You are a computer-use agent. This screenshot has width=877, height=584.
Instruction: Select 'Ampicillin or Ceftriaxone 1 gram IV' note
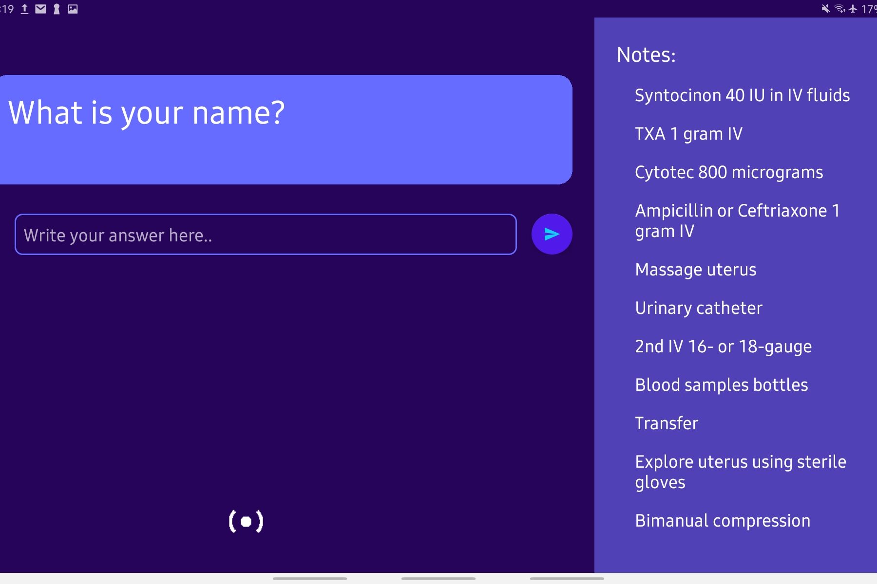pos(737,221)
